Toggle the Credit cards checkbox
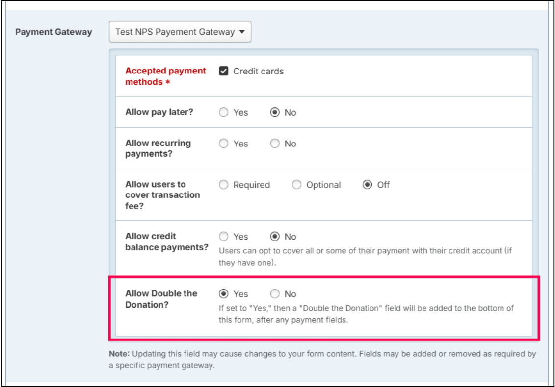The height and width of the screenshot is (387, 555). point(224,71)
